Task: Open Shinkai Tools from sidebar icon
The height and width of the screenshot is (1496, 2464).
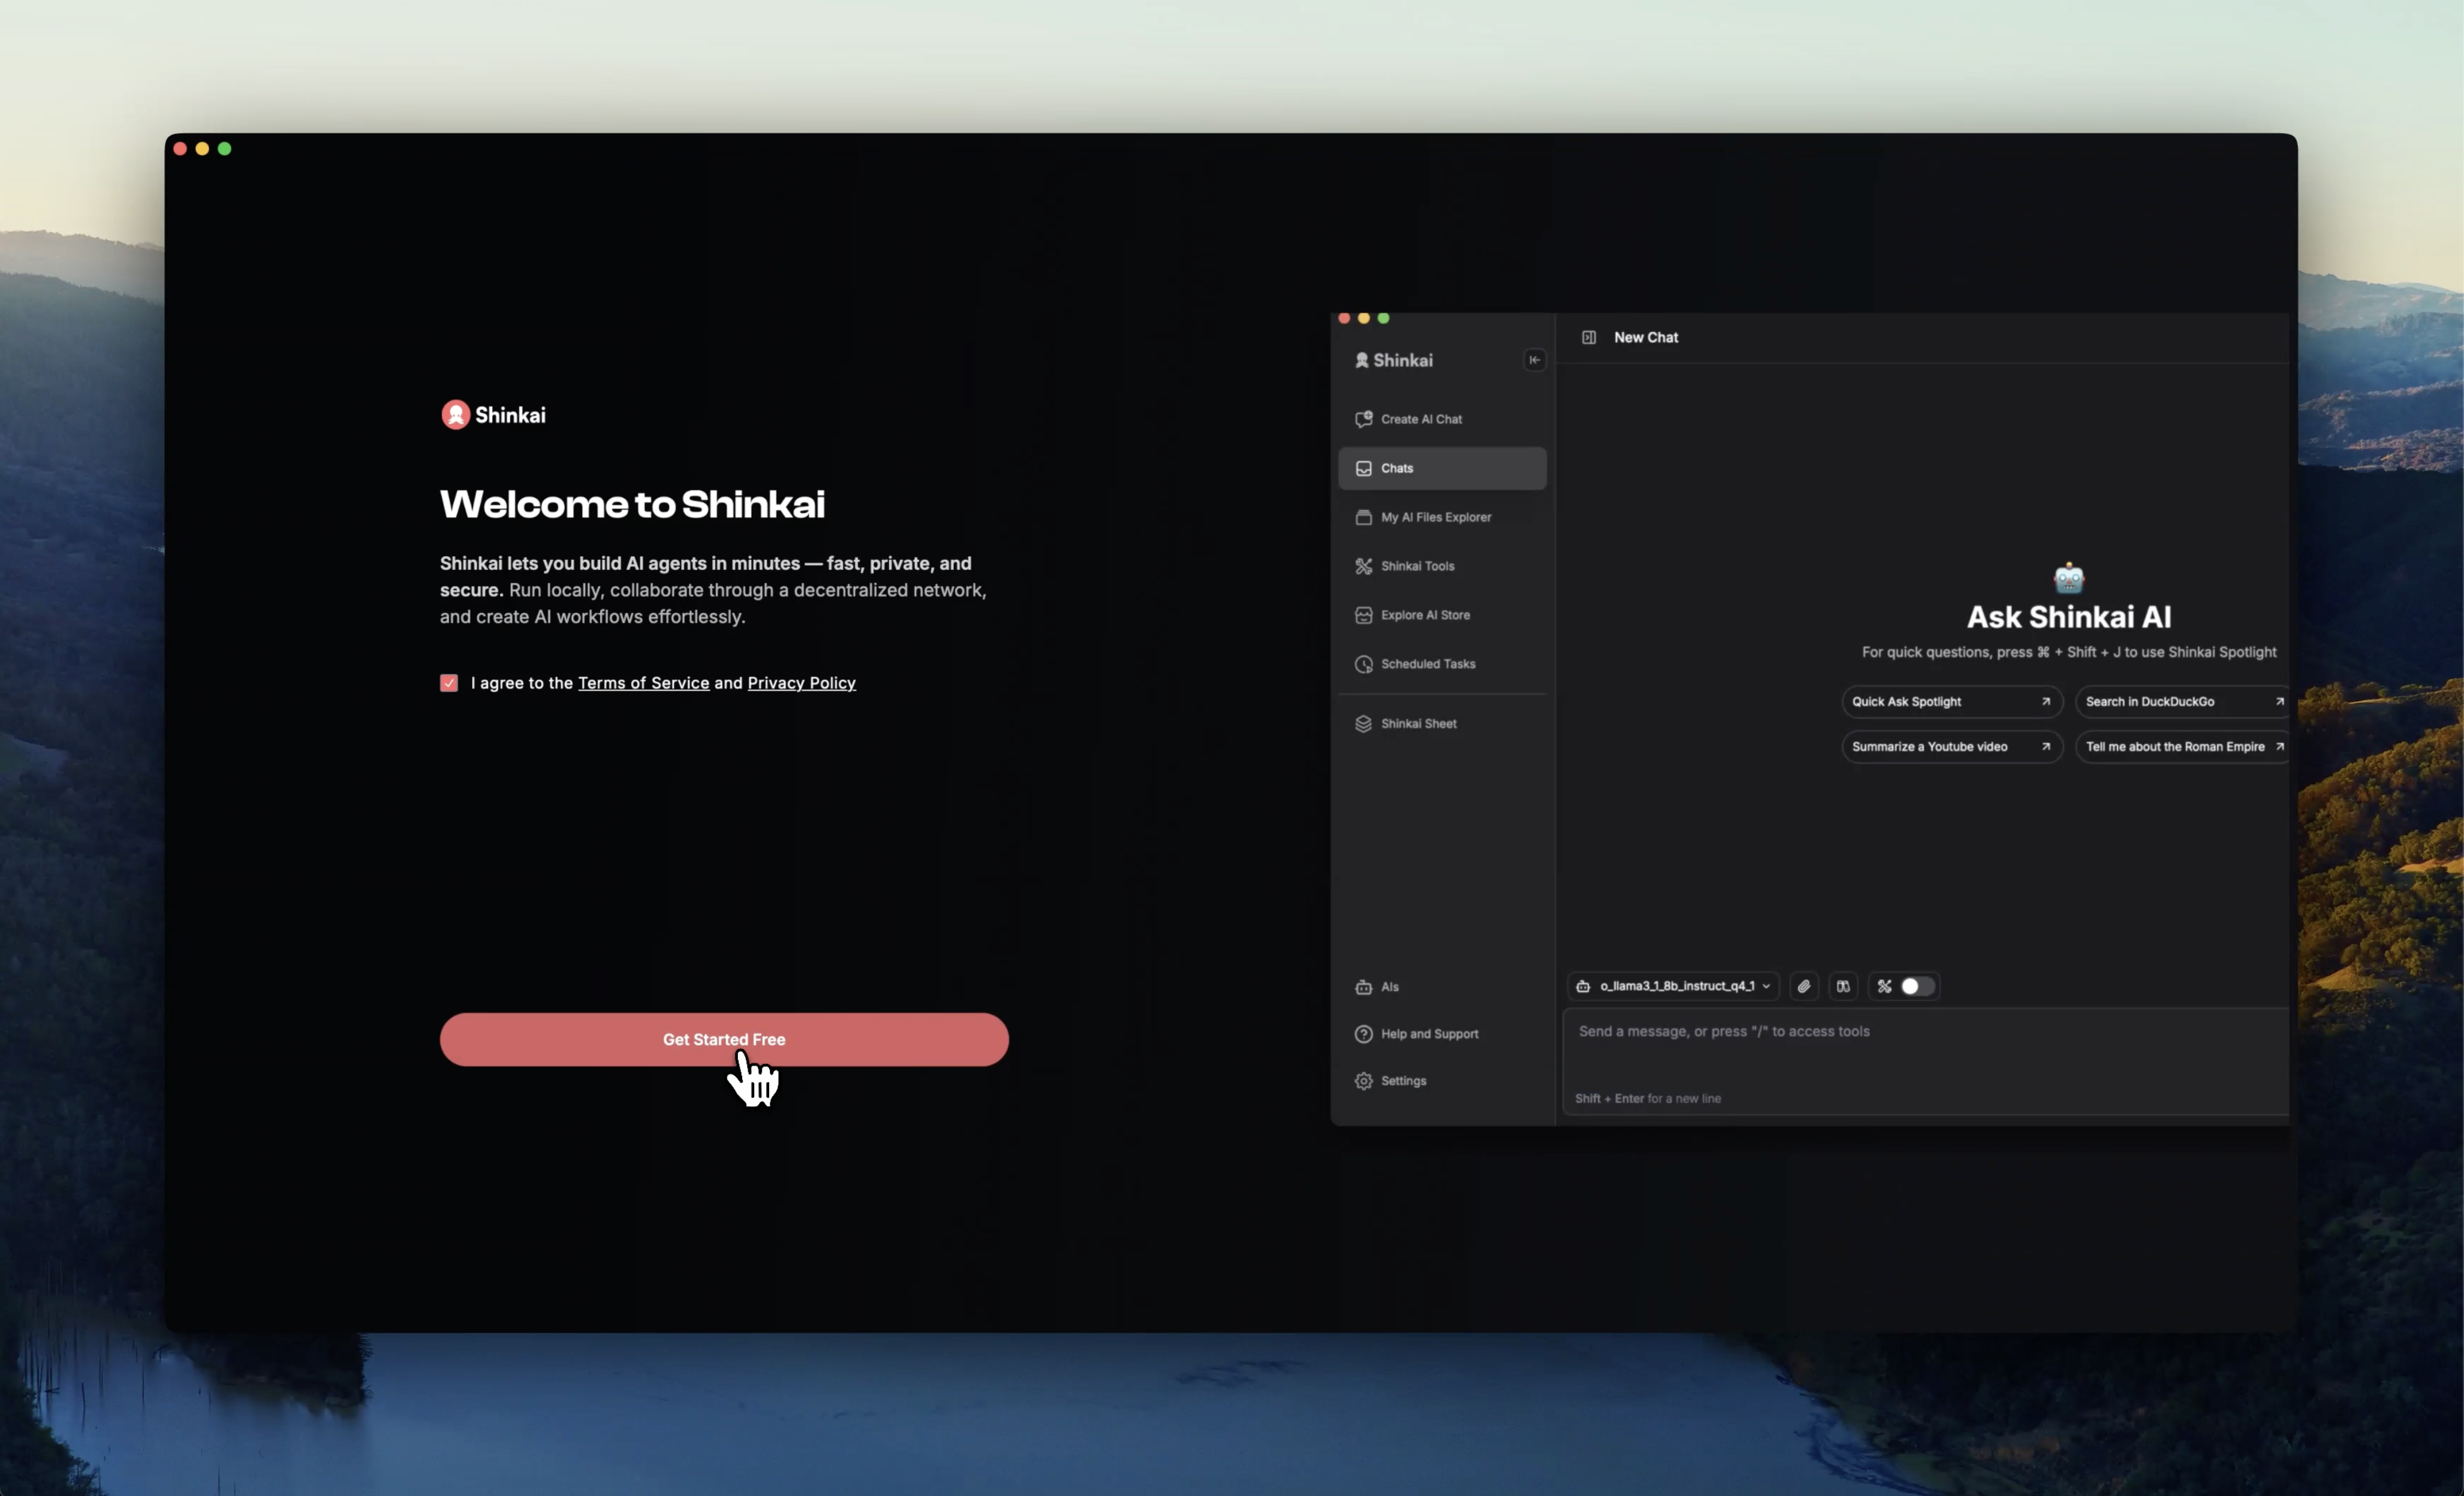Action: point(1363,566)
